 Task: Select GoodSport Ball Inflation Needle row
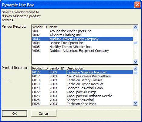82,96
